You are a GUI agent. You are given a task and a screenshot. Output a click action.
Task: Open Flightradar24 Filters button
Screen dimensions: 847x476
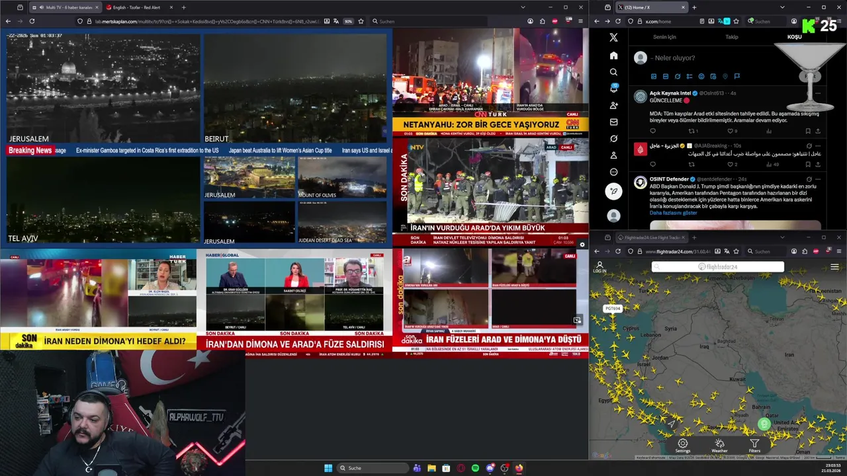754,446
